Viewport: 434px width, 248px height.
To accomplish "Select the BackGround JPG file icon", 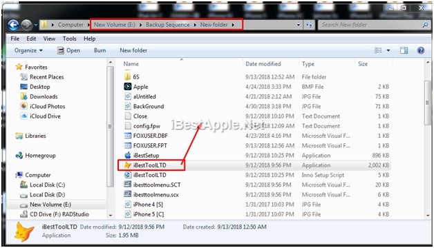I will pyautogui.click(x=128, y=106).
